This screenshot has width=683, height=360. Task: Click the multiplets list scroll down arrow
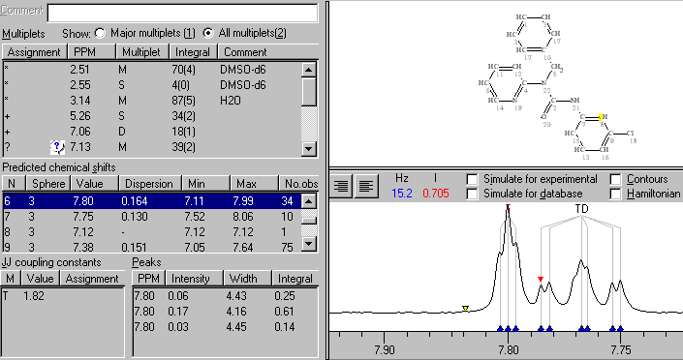309,148
